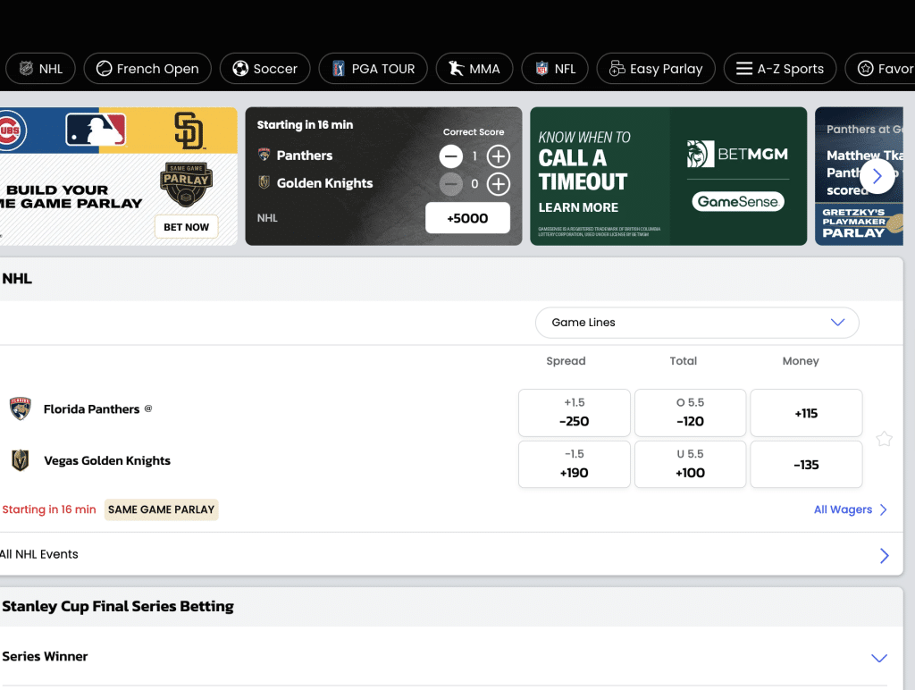Decrease Panthers correct score with minus button
915x690 pixels.
(451, 156)
